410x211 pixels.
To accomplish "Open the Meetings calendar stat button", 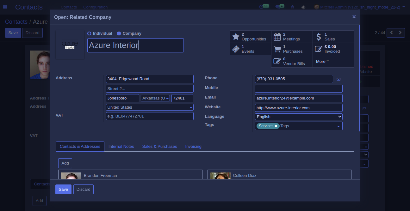I will tap(292, 37).
